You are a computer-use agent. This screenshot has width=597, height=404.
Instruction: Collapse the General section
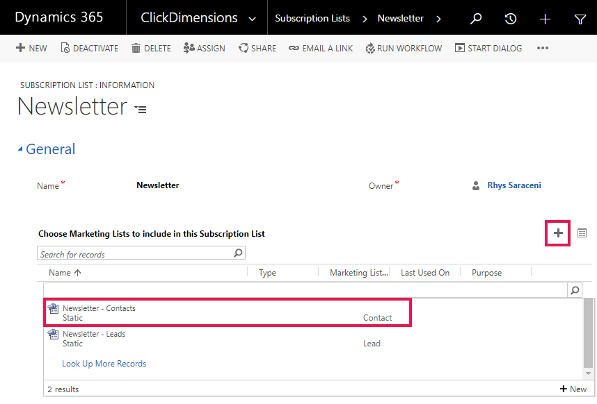click(20, 149)
